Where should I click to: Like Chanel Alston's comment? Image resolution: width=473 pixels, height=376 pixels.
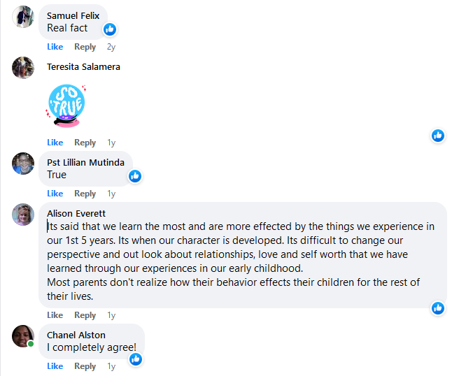point(55,366)
